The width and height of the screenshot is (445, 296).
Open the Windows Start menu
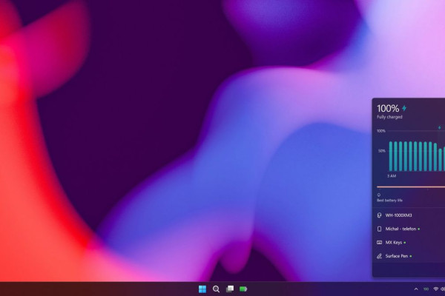[x=202, y=289]
